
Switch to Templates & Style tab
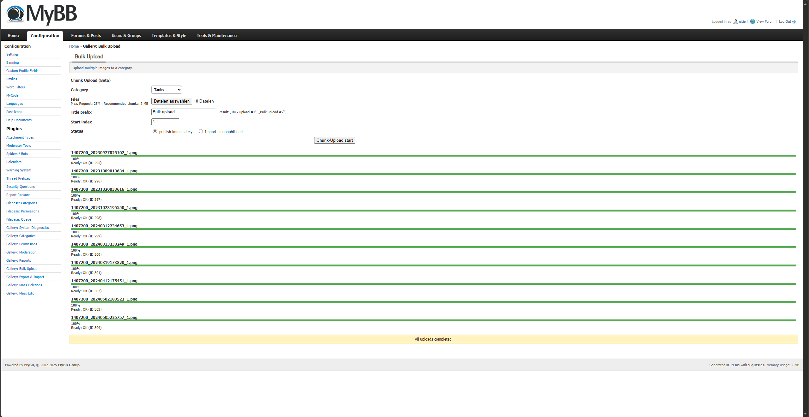click(x=169, y=36)
